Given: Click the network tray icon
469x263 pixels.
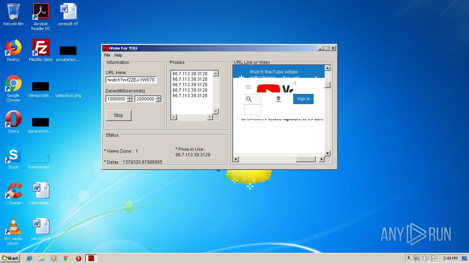Looking at the screenshot, I should (x=417, y=258).
